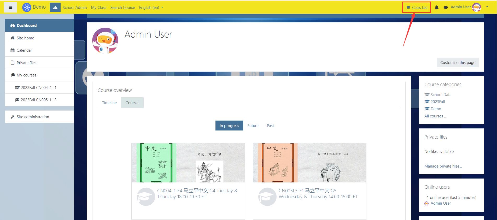Open 2023Fall CN005-1 L3 course in sidebar
Image resolution: width=497 pixels, height=220 pixels.
tap(38, 100)
